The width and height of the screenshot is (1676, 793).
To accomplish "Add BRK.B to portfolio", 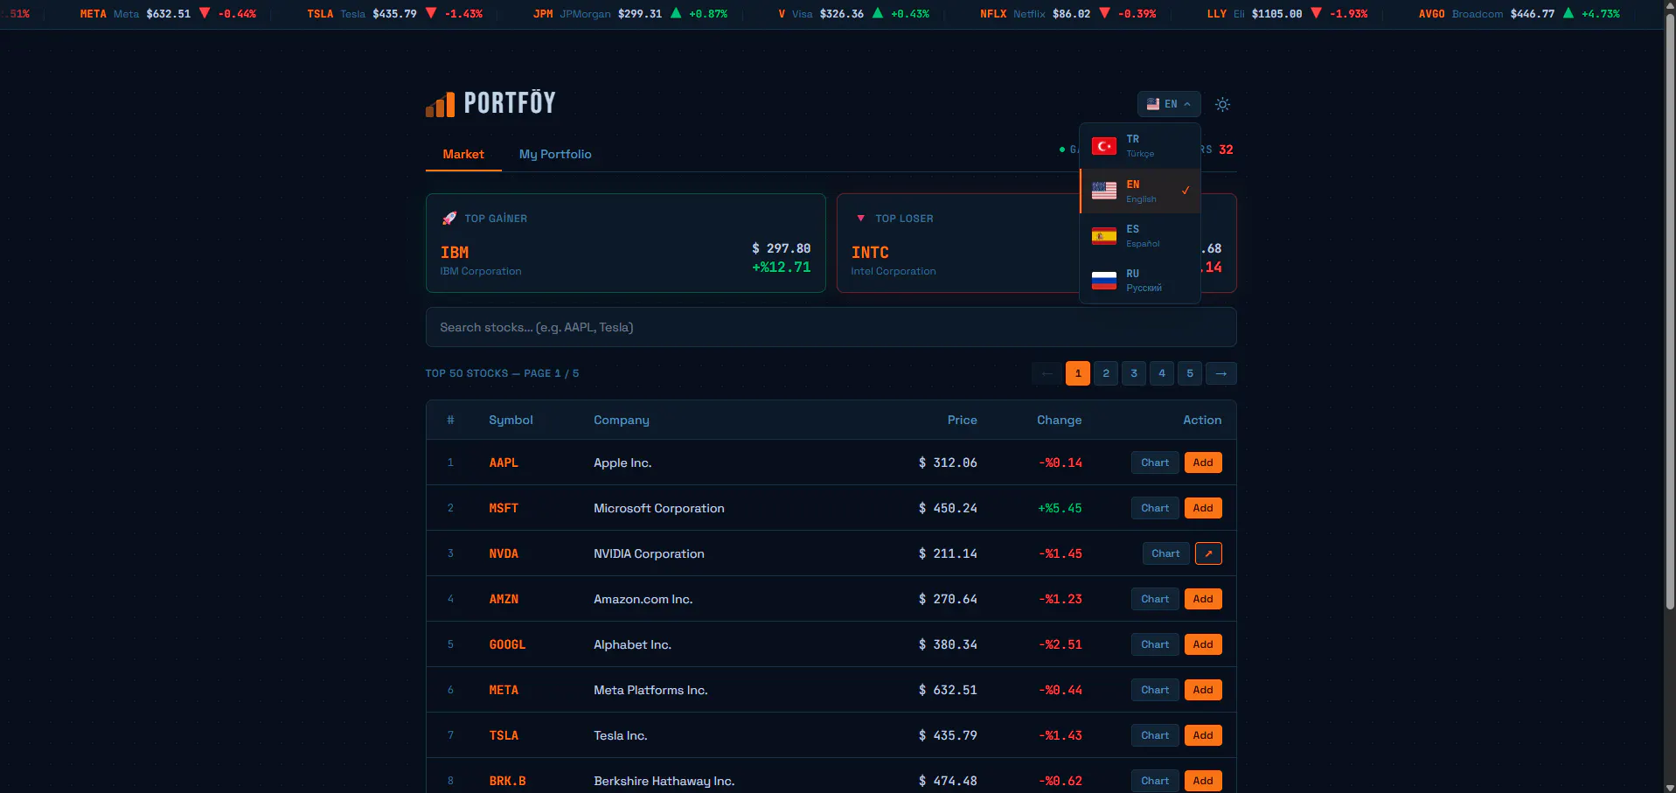I will pos(1203,781).
